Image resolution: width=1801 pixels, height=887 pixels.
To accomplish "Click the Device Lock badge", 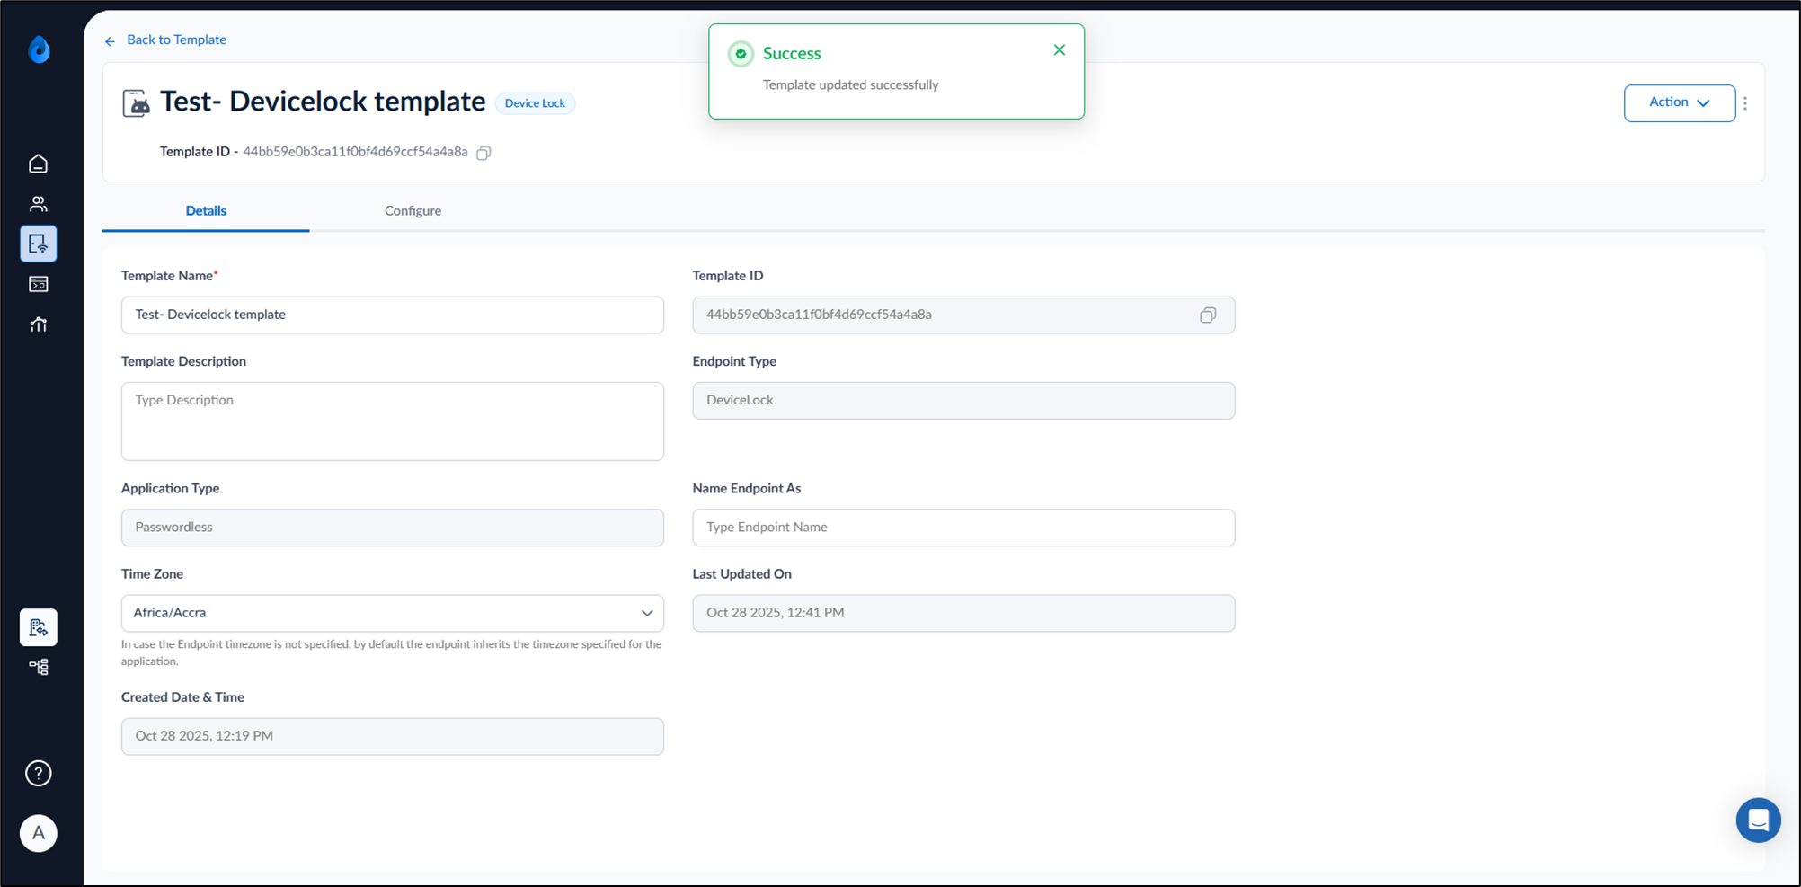I will point(535,103).
